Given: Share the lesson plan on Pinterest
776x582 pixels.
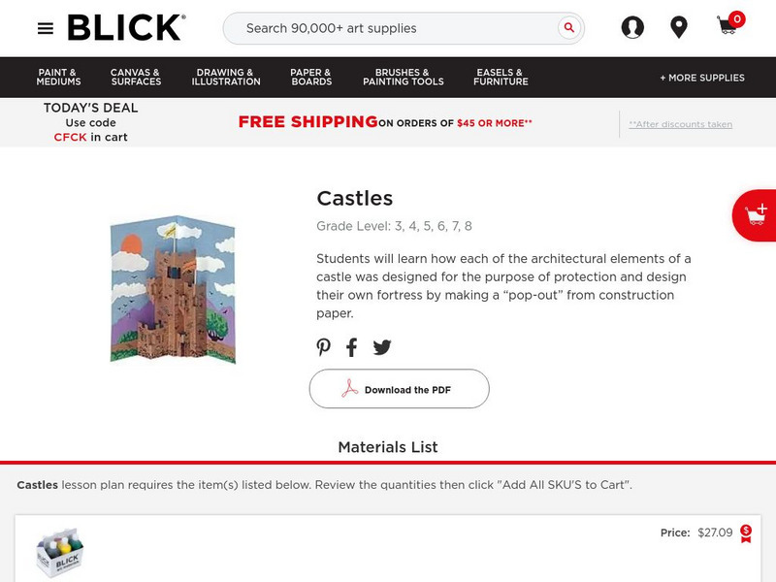Looking at the screenshot, I should click(x=322, y=346).
